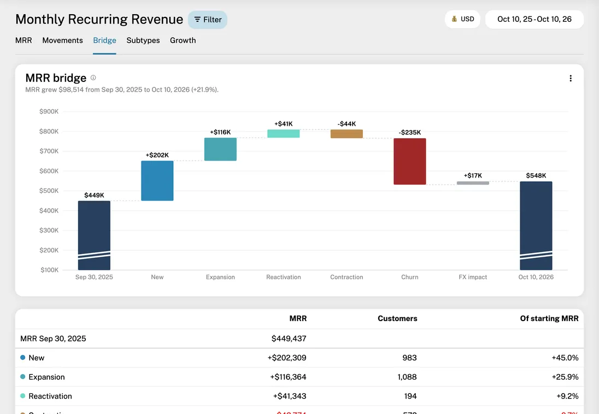Click the Of starting MRR column header
Image resolution: width=599 pixels, height=414 pixels.
(549, 318)
